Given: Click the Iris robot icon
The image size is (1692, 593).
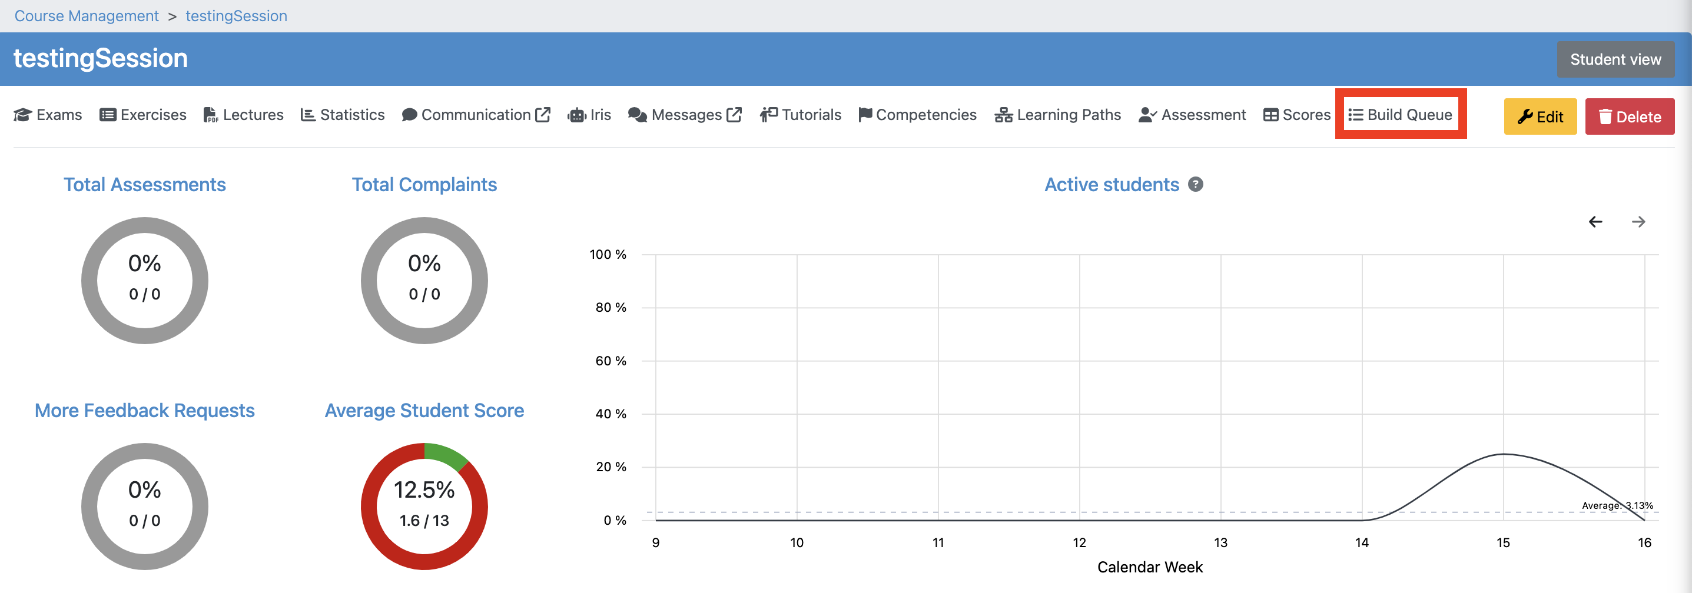Looking at the screenshot, I should pyautogui.click(x=576, y=115).
